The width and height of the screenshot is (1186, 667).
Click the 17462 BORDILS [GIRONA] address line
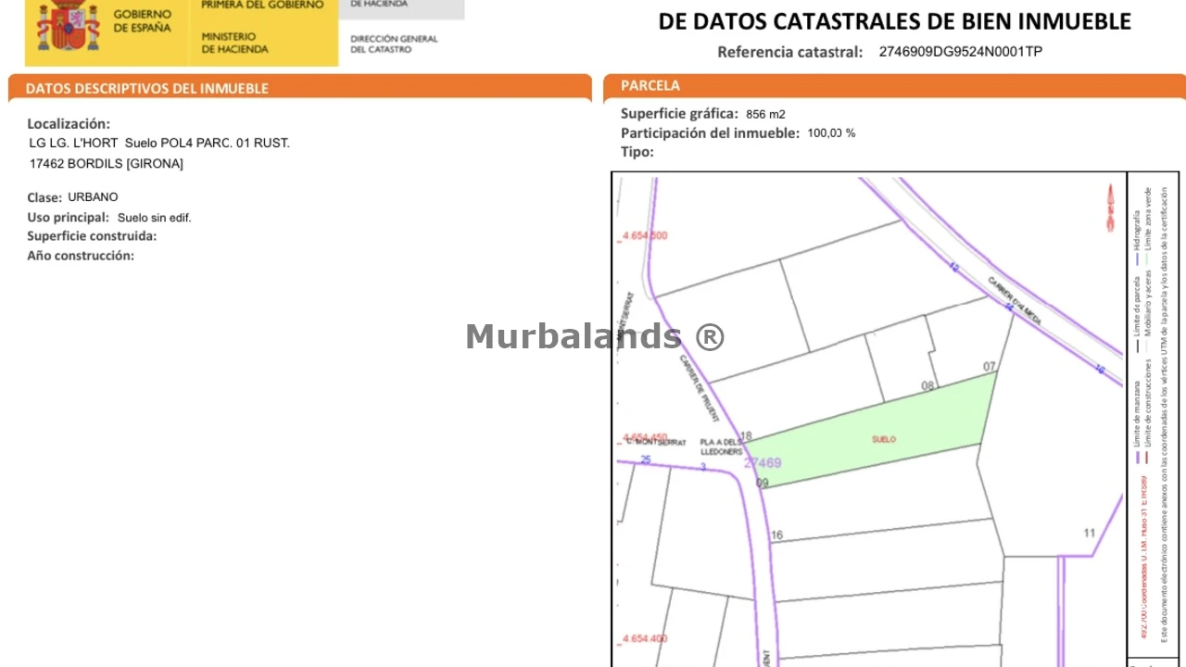pyautogui.click(x=107, y=164)
